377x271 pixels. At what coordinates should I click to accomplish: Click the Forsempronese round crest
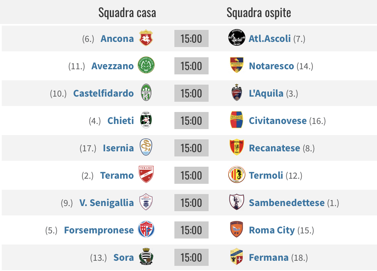[146, 229]
